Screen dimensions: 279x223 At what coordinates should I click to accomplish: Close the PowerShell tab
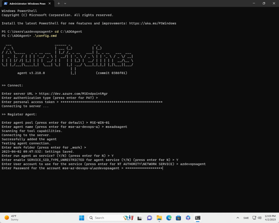coord(50,3)
